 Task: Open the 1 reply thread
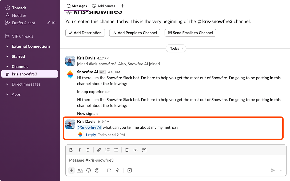click(x=90, y=135)
